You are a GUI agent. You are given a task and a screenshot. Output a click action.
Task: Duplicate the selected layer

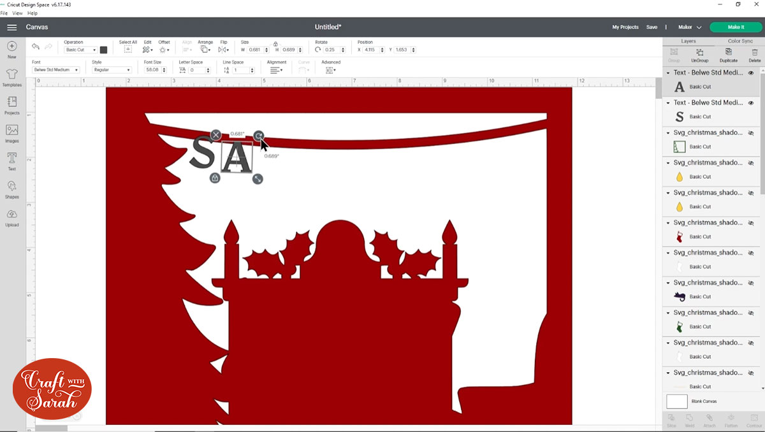(728, 55)
